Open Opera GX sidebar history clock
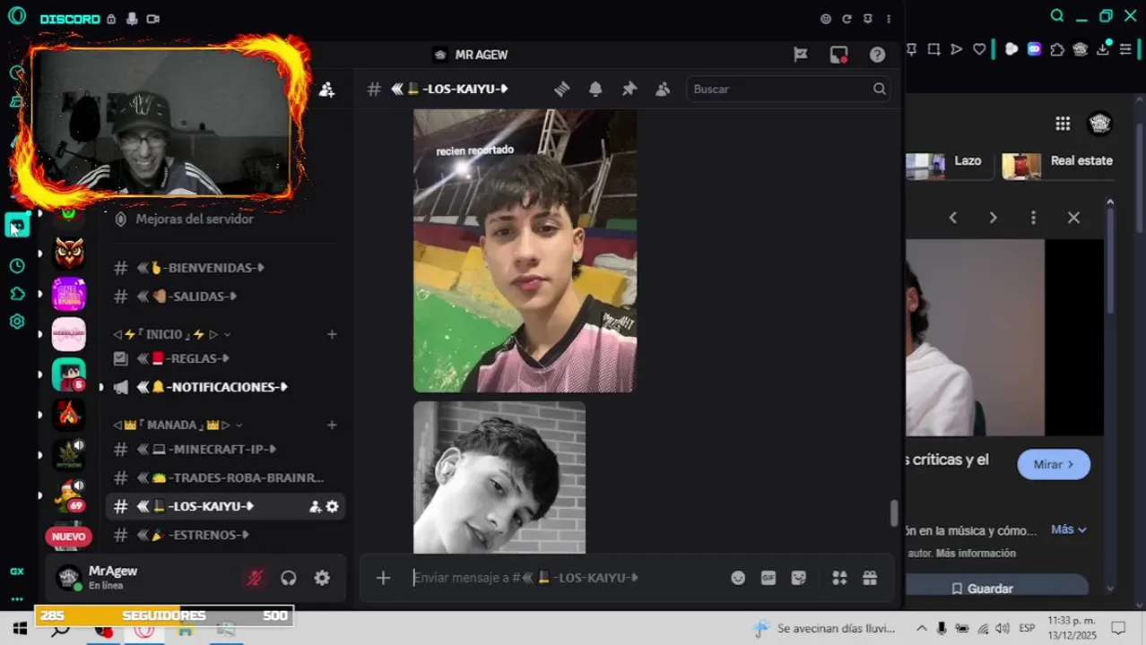Image resolution: width=1146 pixels, height=645 pixels. pos(17,266)
